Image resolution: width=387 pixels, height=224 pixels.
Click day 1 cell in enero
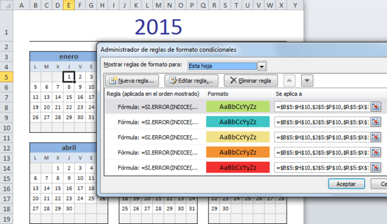coord(69,77)
